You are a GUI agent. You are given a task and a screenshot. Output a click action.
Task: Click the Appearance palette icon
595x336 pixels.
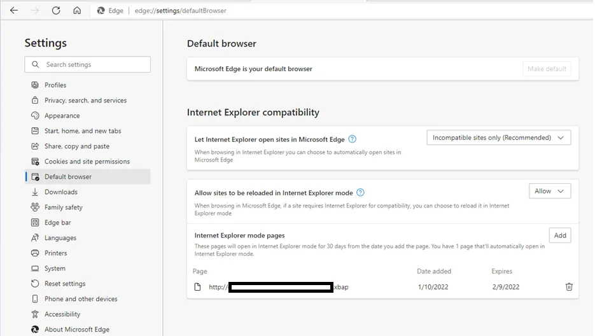pos(35,115)
